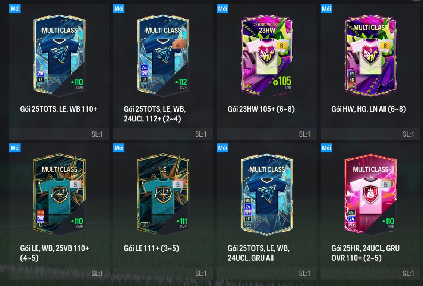423x286 pixels.
Task: Click the Mới badge on Gói LE 111+ pack
Action: [x=119, y=148]
